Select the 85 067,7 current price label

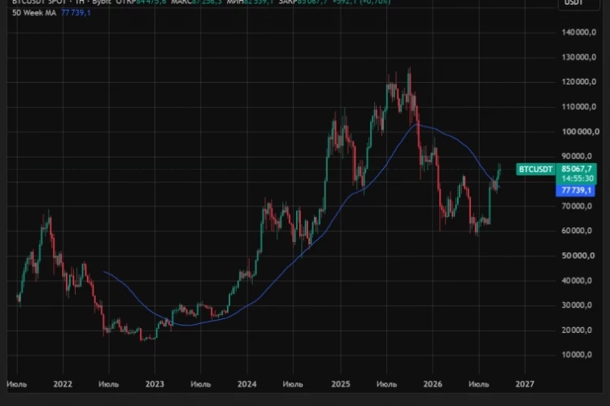click(x=576, y=169)
